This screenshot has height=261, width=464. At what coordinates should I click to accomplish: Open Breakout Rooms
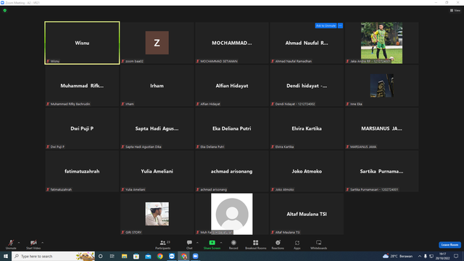(x=256, y=244)
